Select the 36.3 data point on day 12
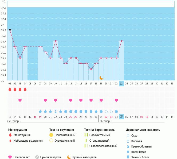Image resolution: width=177 pixels, height=159 pixels. pos(66,63)
